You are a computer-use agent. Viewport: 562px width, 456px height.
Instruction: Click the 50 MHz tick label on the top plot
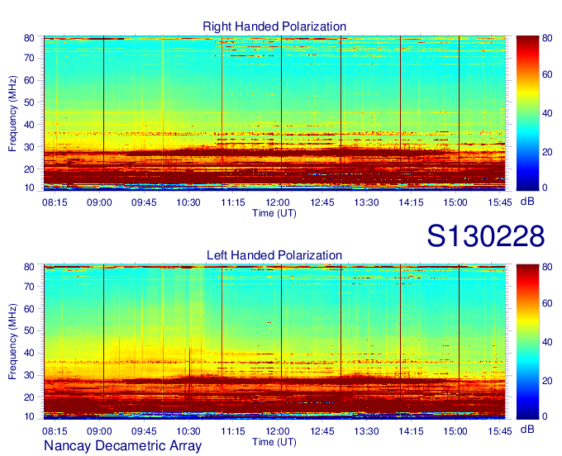coord(29,102)
